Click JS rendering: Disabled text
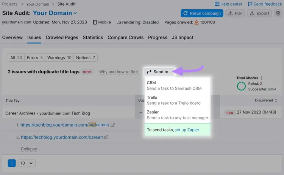 point(137,22)
